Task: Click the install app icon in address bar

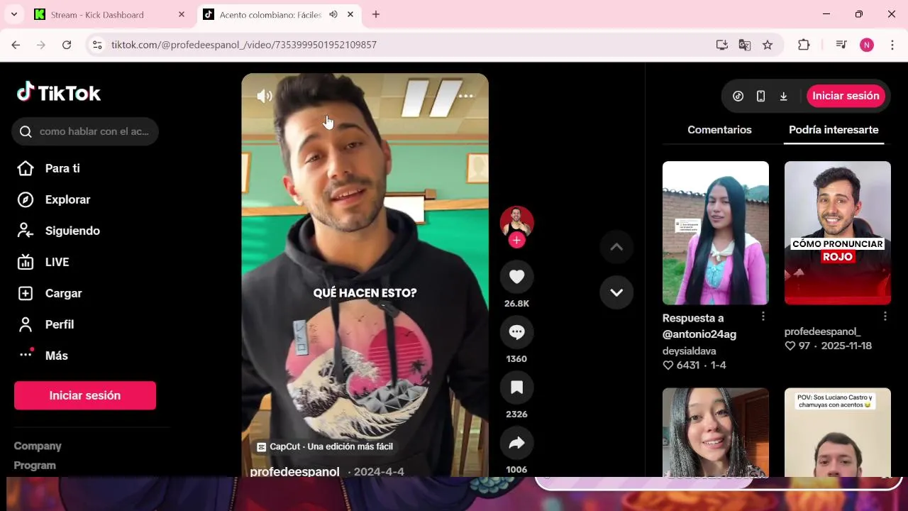Action: point(722,45)
